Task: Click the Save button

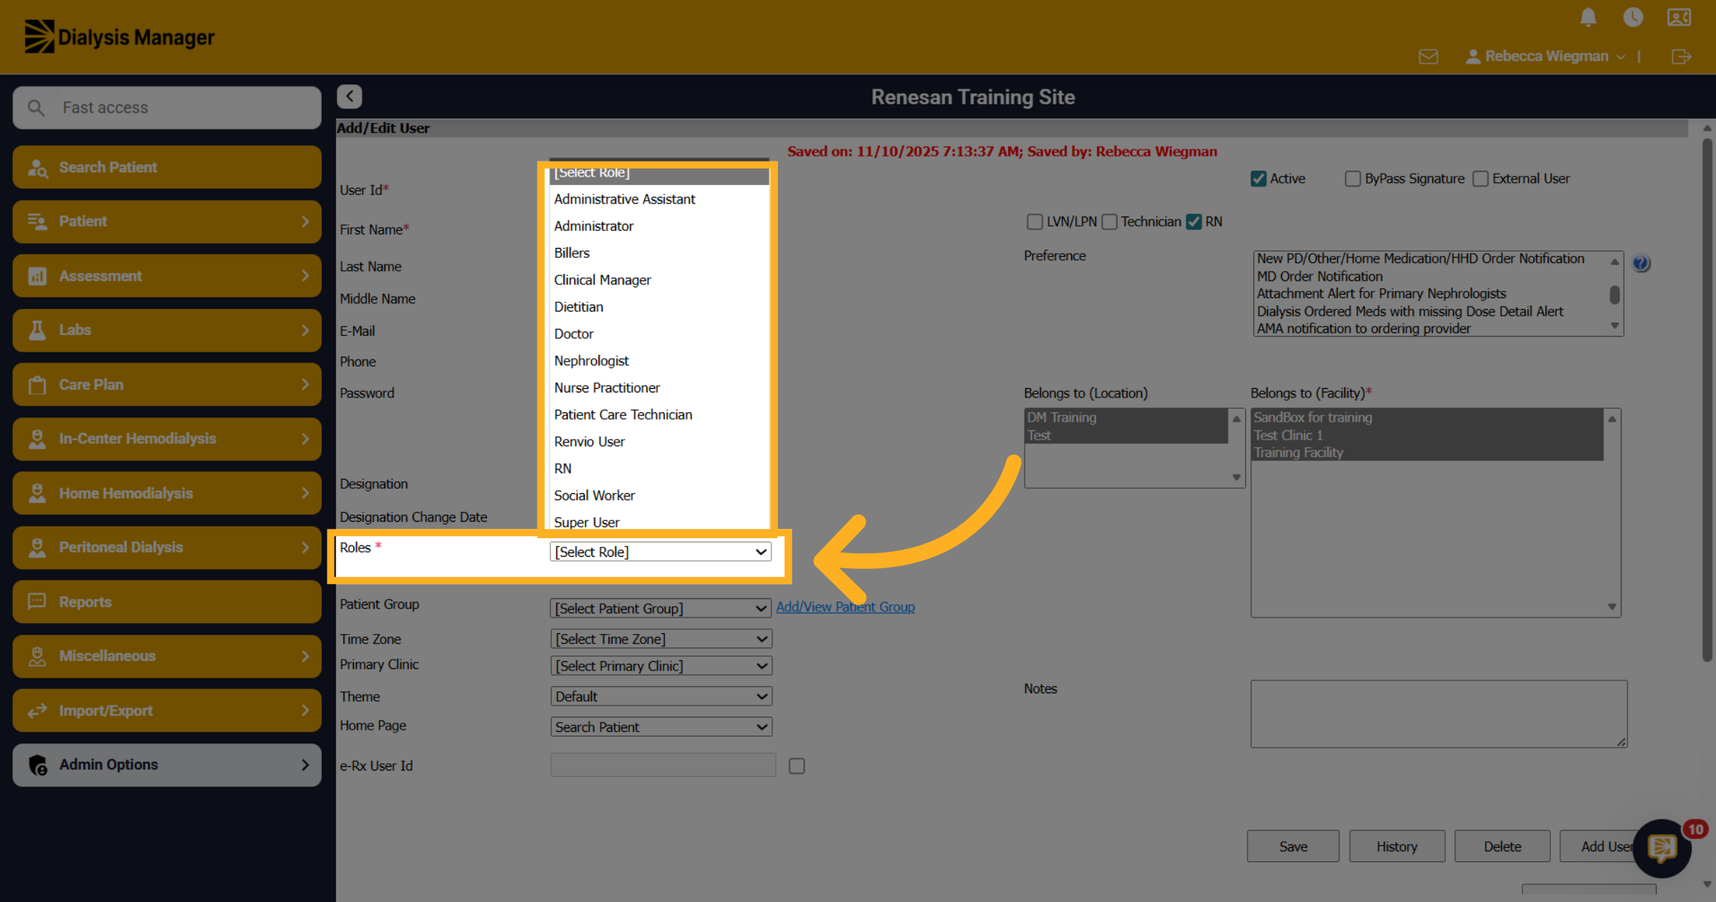Action: 1293,846
